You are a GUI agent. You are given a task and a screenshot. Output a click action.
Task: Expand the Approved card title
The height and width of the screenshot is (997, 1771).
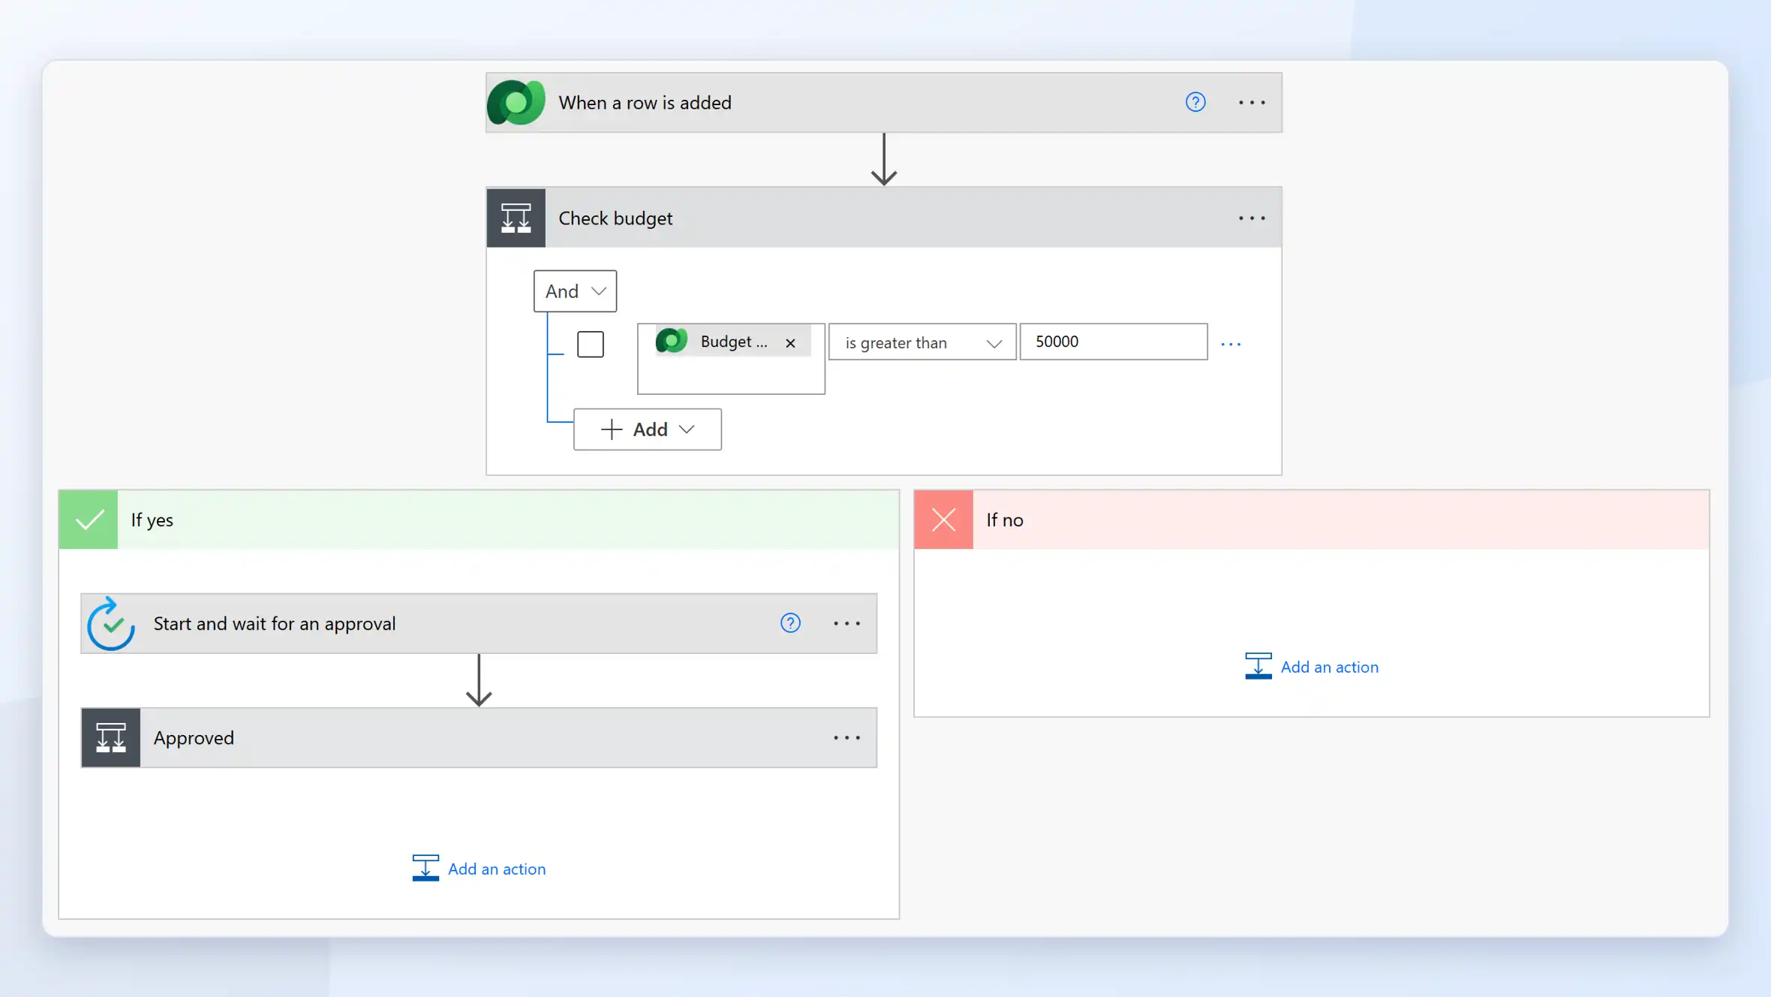pyautogui.click(x=194, y=738)
